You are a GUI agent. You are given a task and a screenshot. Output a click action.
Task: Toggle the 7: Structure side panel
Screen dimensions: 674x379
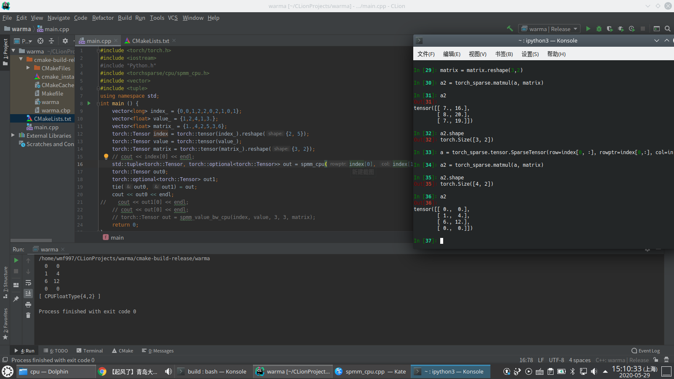(x=5, y=282)
